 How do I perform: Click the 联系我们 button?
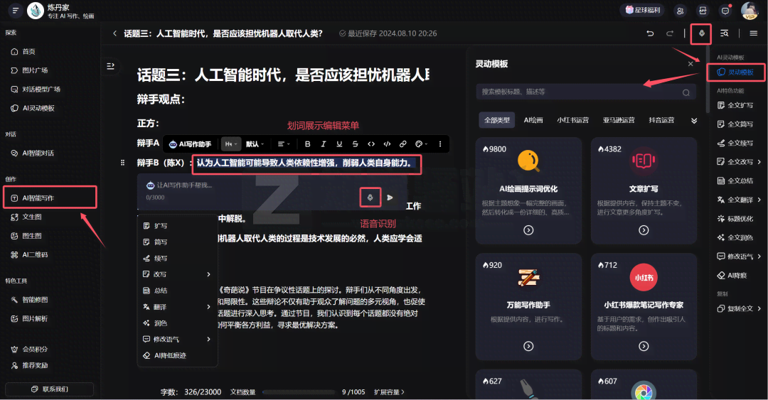point(50,389)
